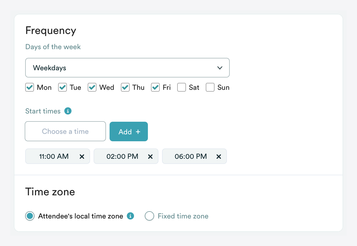Click the Start times info icon
Image resolution: width=357 pixels, height=246 pixels.
[68, 111]
